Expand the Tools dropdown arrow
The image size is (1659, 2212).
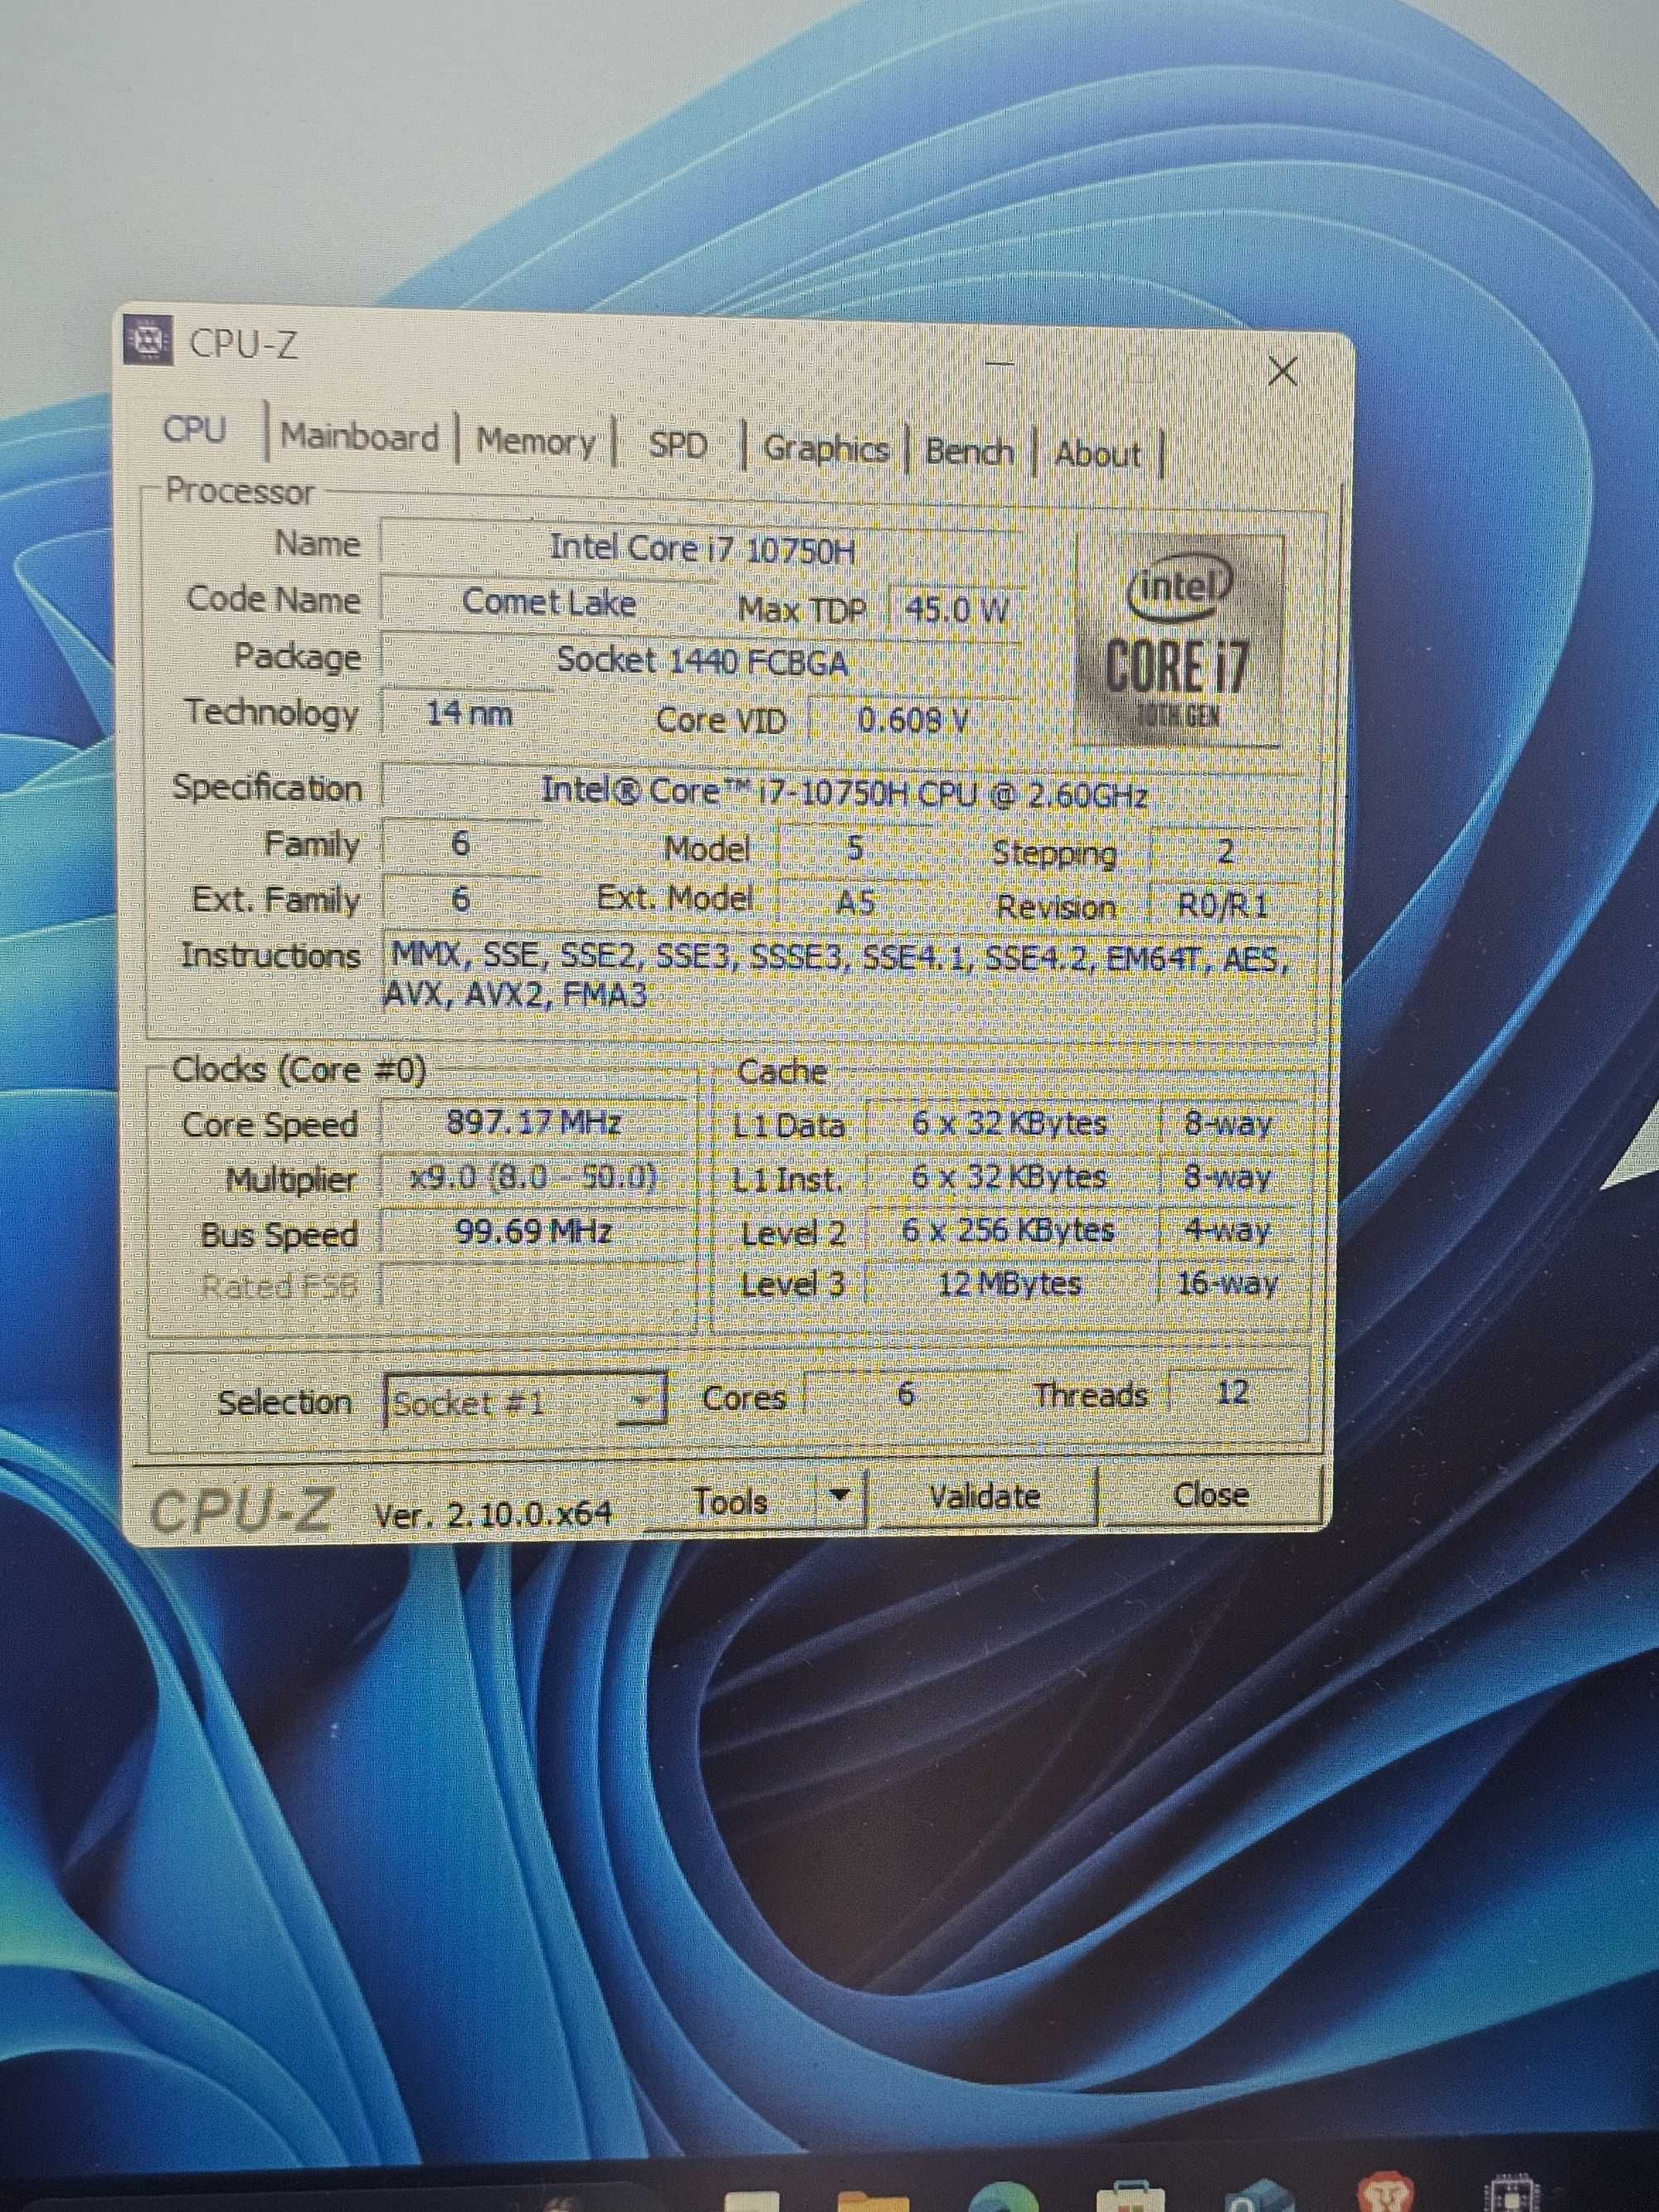point(840,1497)
